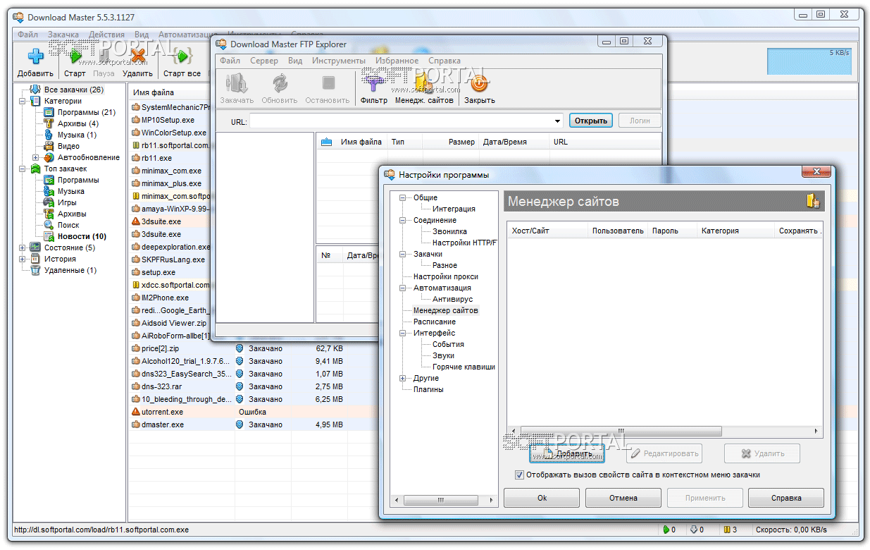Click the Отмена button in settings dialog
The height and width of the screenshot is (550, 870).
(623, 498)
